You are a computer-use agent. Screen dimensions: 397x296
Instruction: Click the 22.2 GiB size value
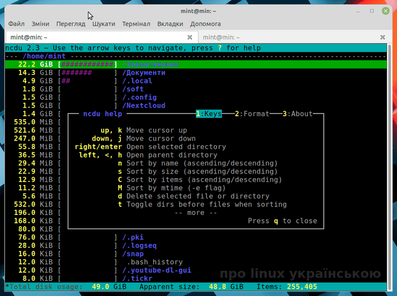click(x=35, y=64)
